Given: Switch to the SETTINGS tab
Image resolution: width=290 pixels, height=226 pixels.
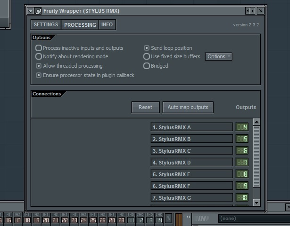Looking at the screenshot, I should click(46, 24).
